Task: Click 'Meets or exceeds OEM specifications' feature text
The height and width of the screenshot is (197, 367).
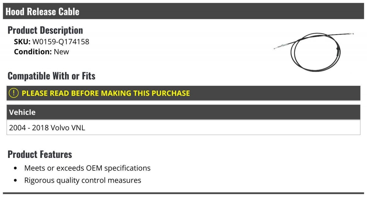Action: point(87,168)
